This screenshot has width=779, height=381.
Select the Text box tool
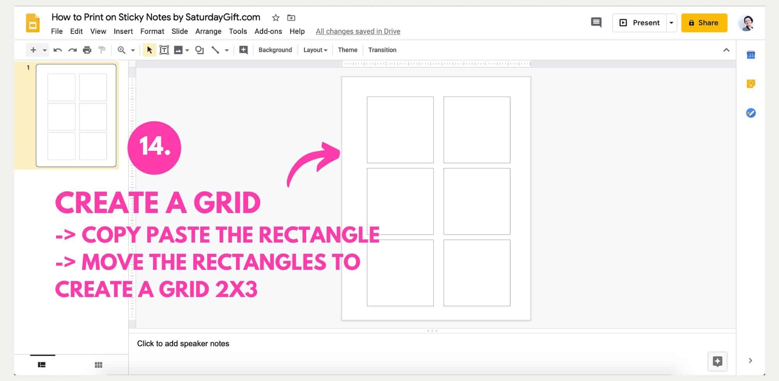(164, 50)
